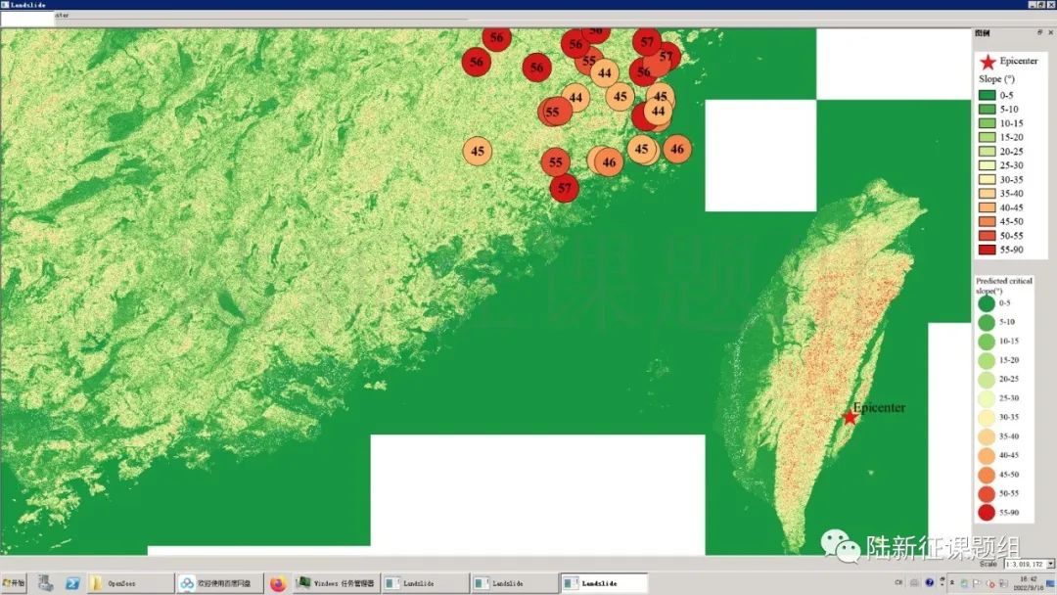Screen dimensions: 1057x595
Task: Click the 0-5 predicted critical slope circle
Action: tap(987, 304)
